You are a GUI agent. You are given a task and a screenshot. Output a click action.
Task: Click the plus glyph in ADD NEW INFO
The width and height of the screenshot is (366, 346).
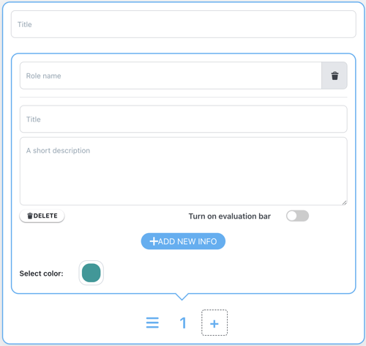(x=154, y=241)
